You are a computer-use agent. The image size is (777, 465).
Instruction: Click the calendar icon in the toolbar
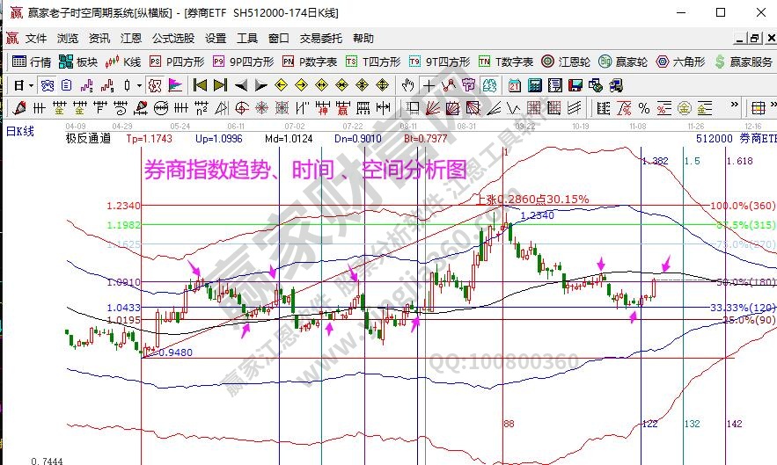coord(514,85)
